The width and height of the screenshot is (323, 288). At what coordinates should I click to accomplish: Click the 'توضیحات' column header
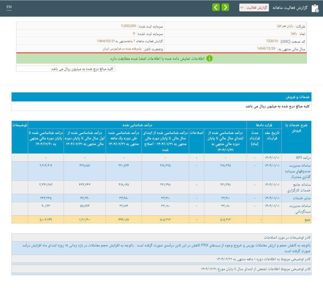[20, 137]
